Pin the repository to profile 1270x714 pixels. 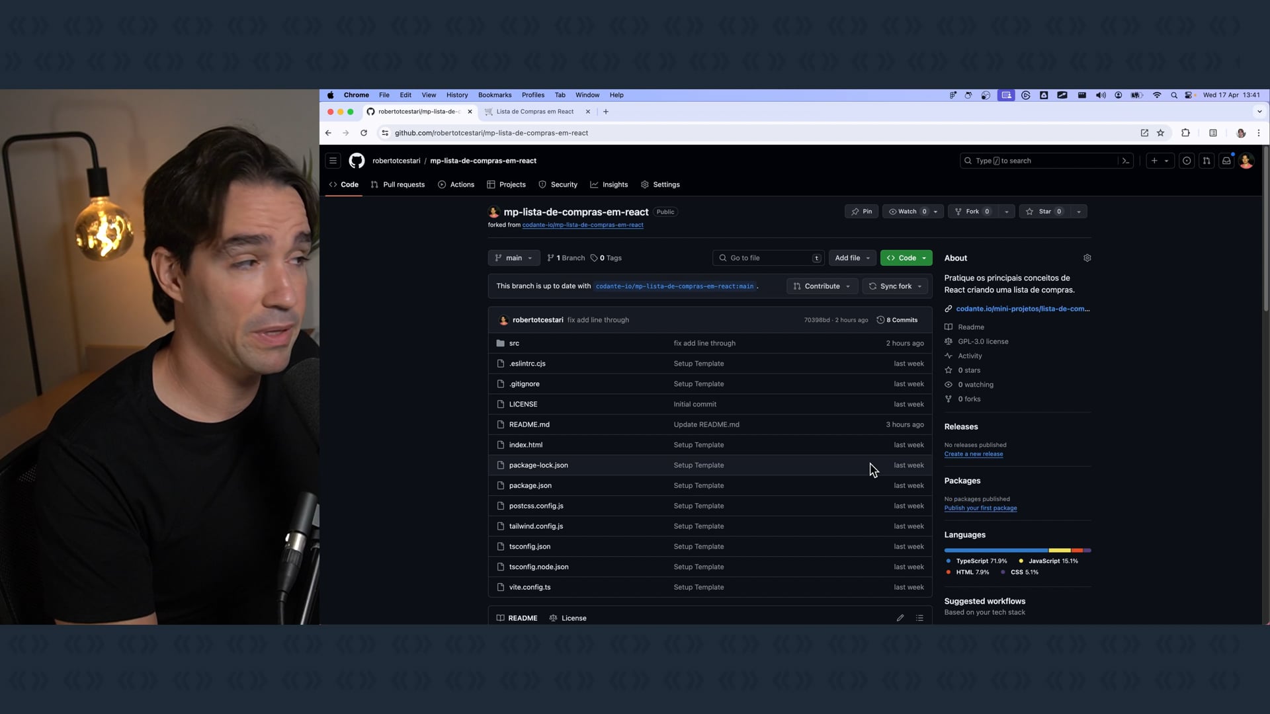[x=861, y=212]
